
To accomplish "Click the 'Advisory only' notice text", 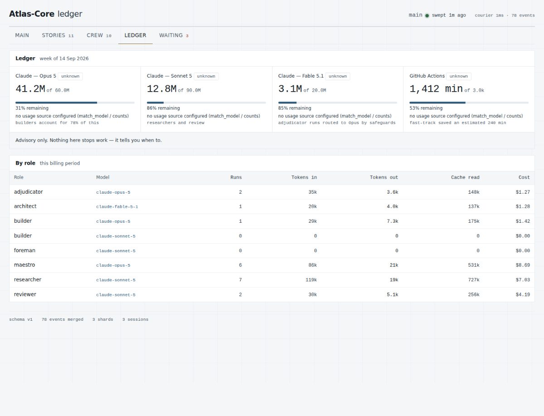I will [x=88, y=140].
